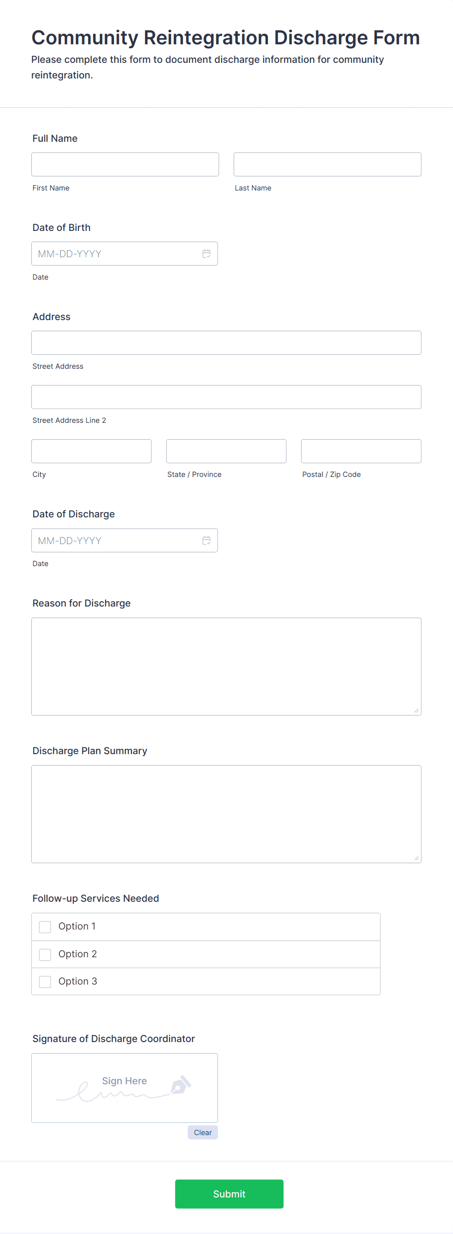This screenshot has width=453, height=1234.
Task: Open the Date of Birth calendar picker icon
Action: [207, 254]
